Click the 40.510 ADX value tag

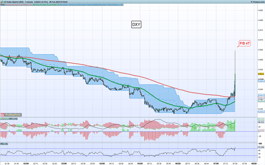click(261, 122)
